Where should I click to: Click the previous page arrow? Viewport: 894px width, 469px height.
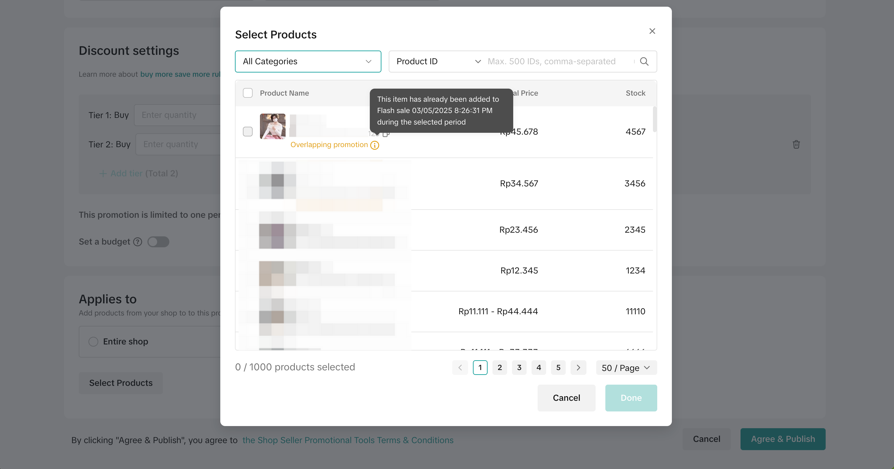point(460,368)
